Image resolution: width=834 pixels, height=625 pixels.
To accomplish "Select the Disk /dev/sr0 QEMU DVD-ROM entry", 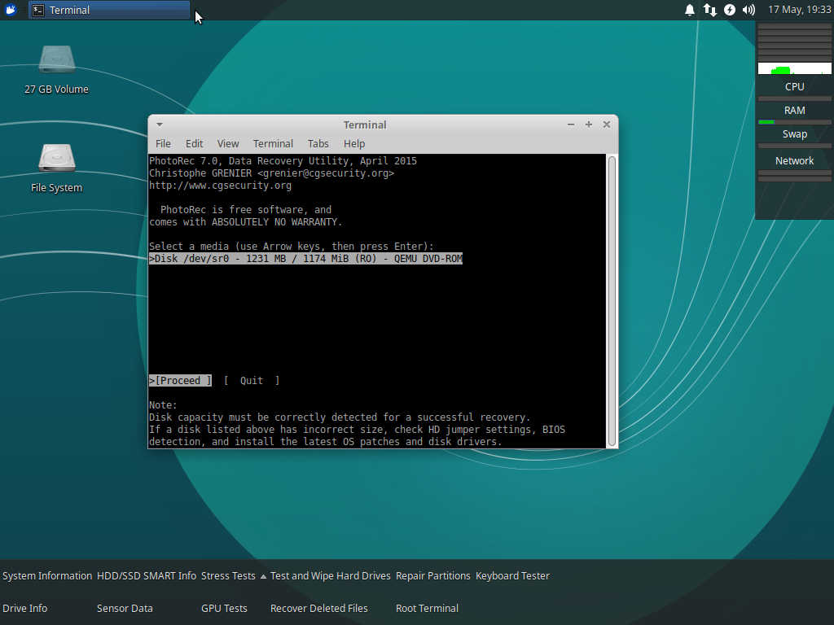I will click(x=305, y=259).
